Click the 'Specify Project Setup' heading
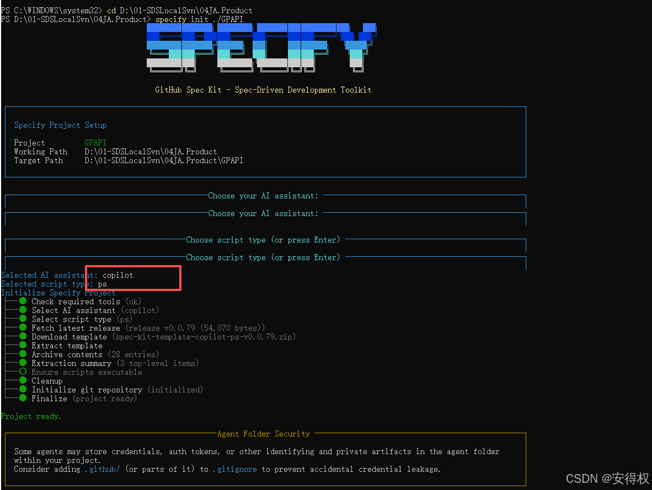Viewport: 652px width, 490px height. coord(60,125)
